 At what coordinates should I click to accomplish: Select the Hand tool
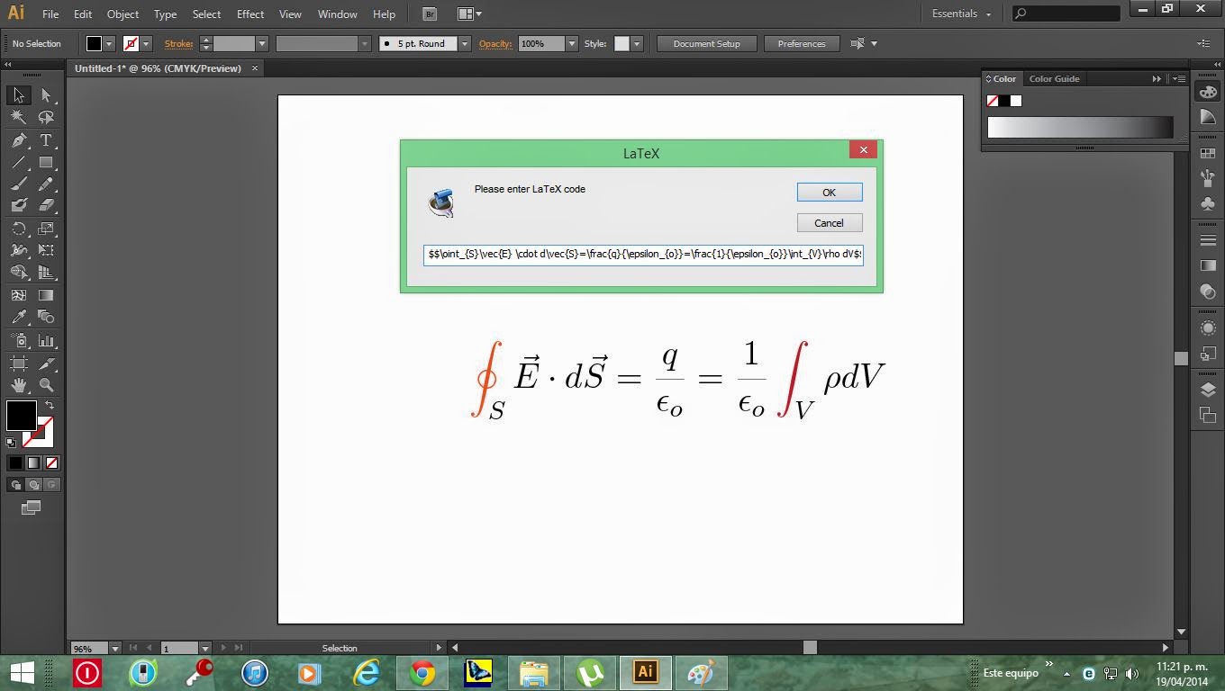point(18,385)
